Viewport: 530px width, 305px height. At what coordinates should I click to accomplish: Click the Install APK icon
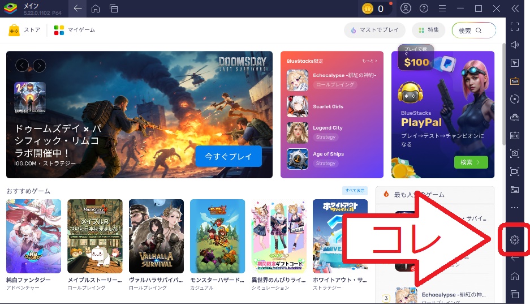pyautogui.click(x=514, y=135)
